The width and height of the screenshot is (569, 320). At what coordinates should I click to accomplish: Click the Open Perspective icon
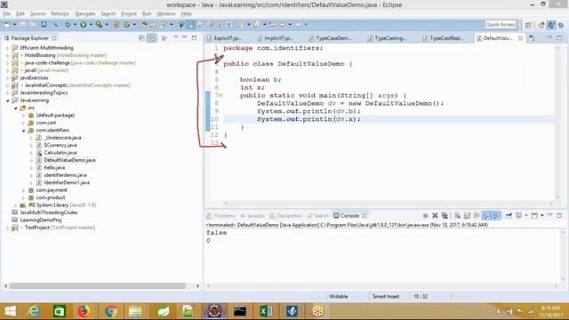[x=528, y=25]
